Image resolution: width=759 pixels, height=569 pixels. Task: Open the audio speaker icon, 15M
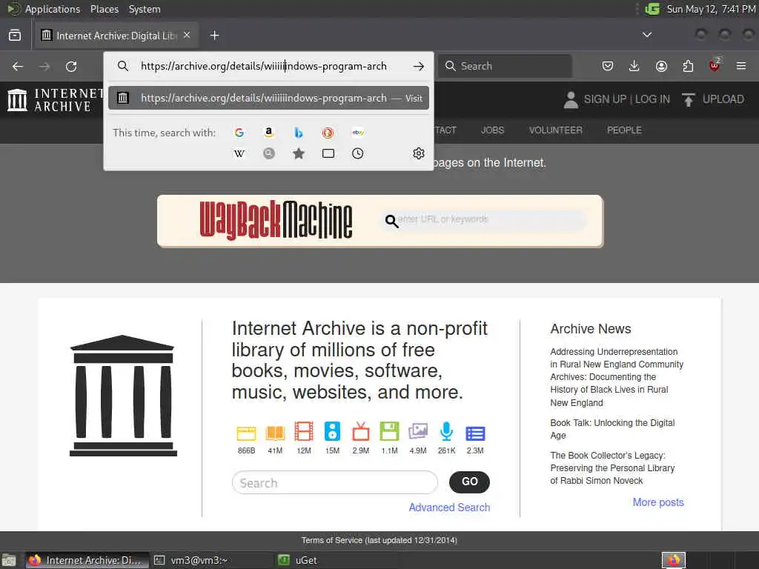point(332,432)
